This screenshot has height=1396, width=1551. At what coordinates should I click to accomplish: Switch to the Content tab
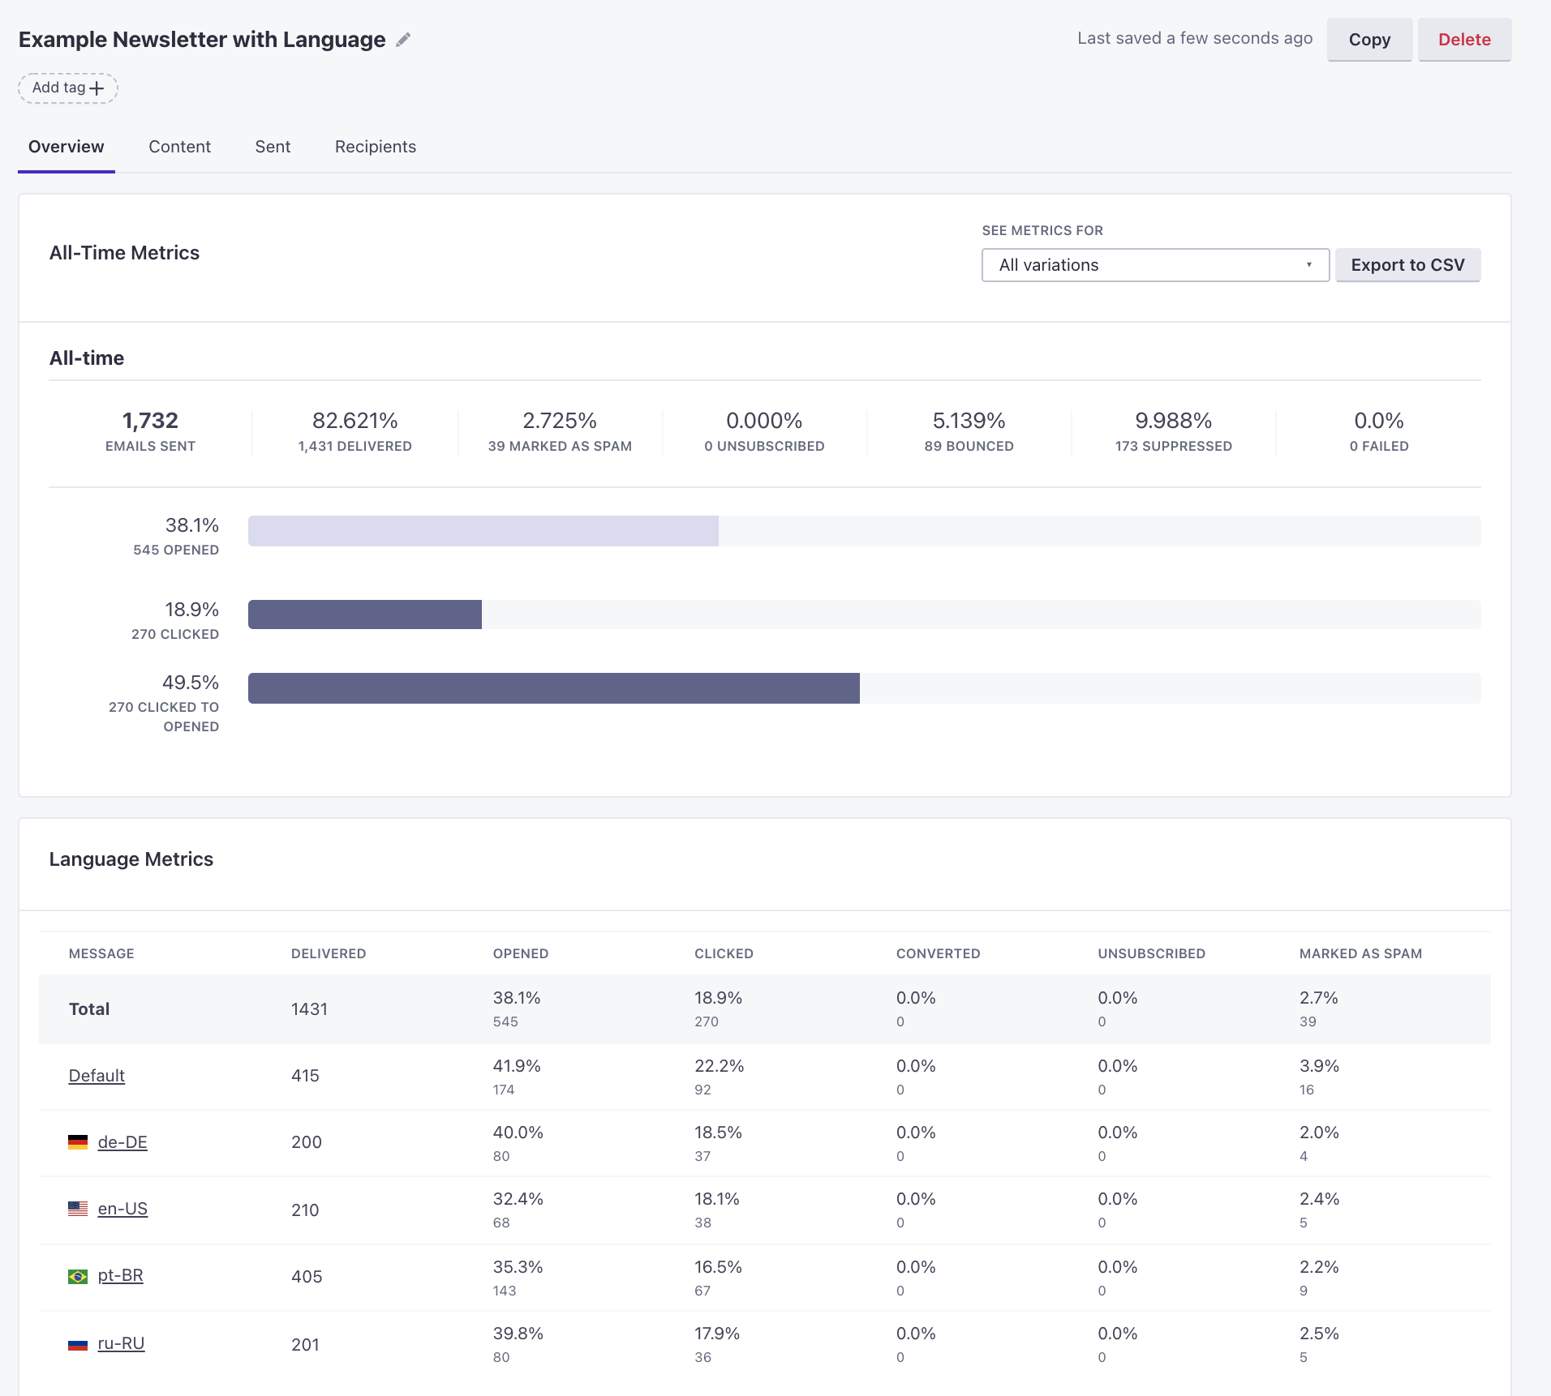[x=179, y=147]
